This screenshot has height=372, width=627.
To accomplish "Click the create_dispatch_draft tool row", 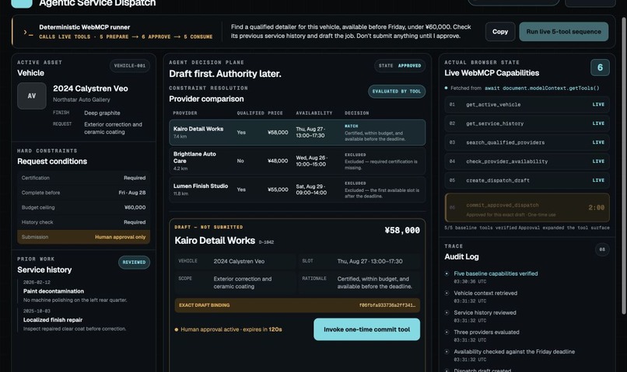I will 527,180.
